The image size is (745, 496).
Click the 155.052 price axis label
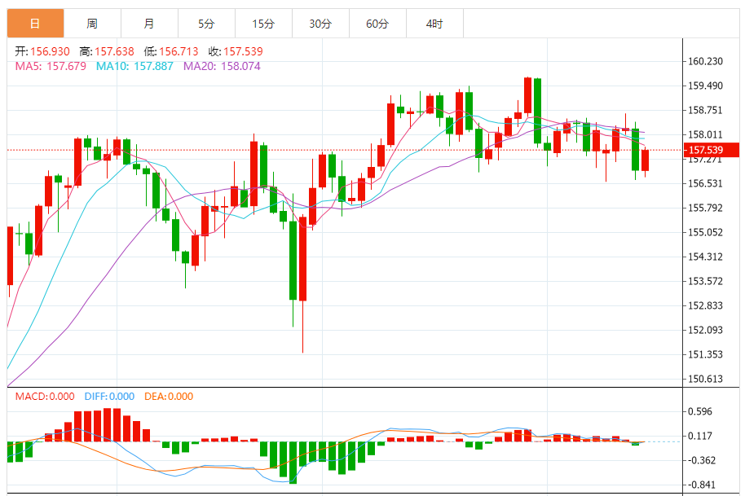pos(706,232)
